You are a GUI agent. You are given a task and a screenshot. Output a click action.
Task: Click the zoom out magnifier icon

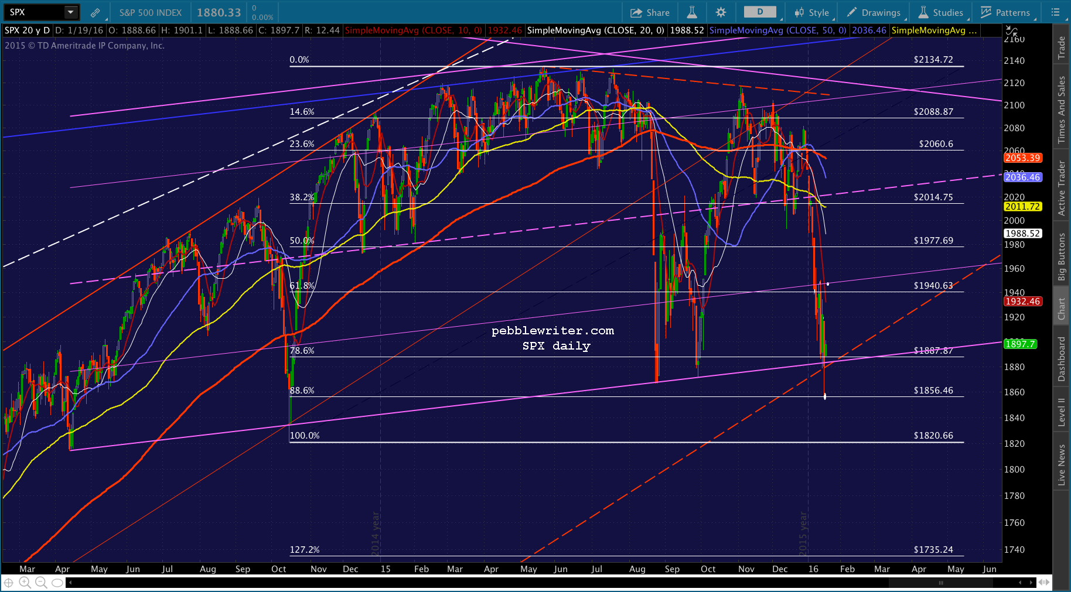41,582
